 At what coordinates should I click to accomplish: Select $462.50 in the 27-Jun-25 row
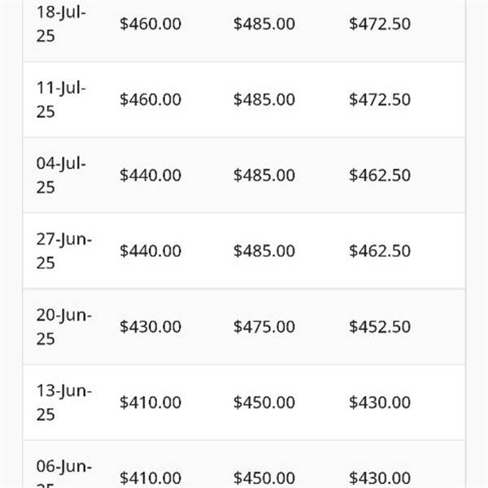click(x=380, y=251)
